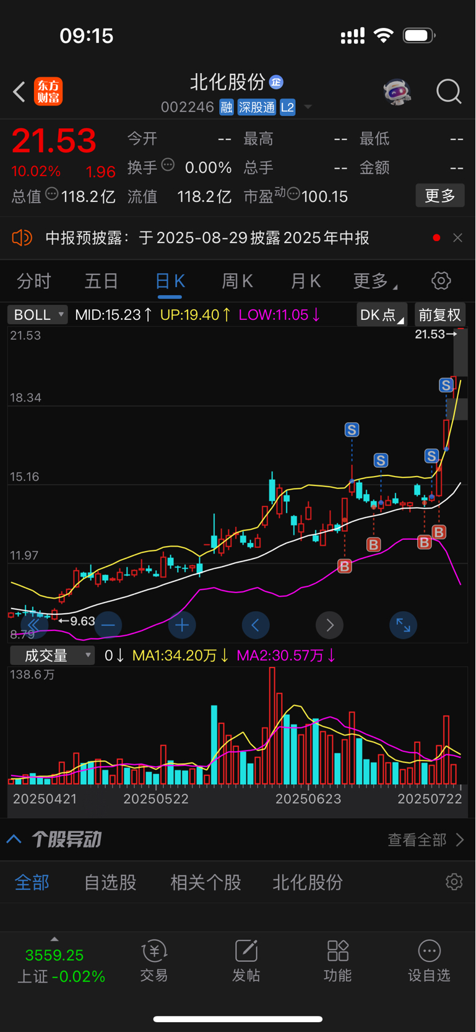Switch to the 月K tab

click(x=306, y=281)
